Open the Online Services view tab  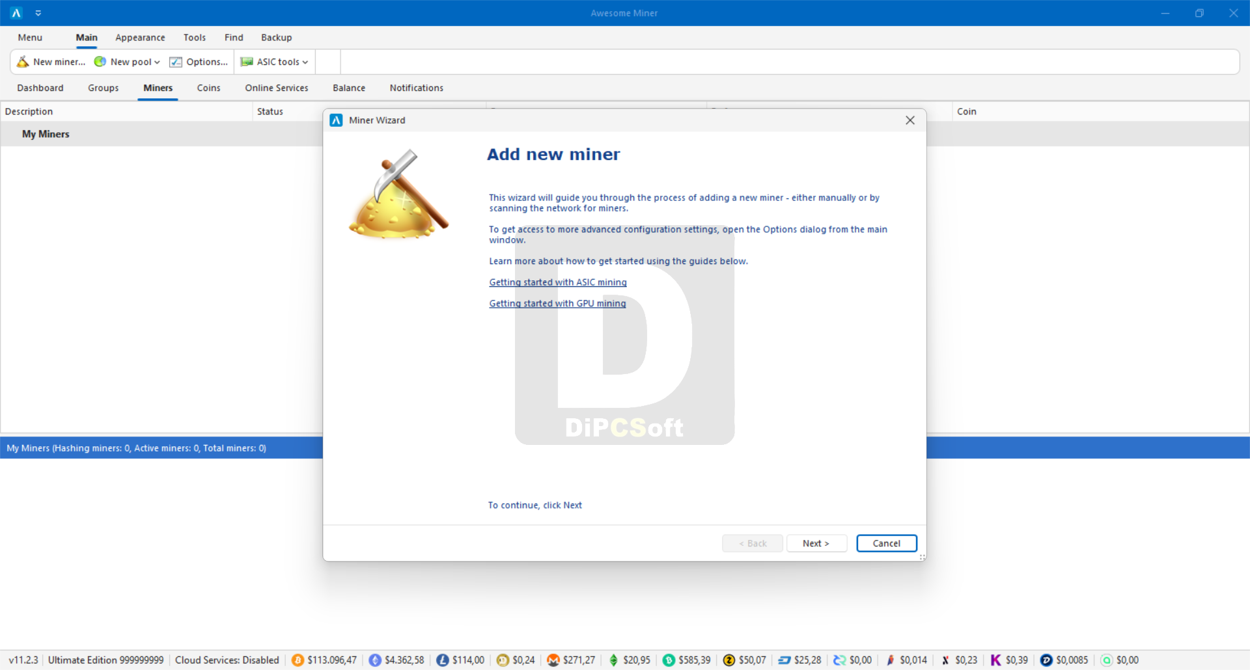tap(277, 88)
